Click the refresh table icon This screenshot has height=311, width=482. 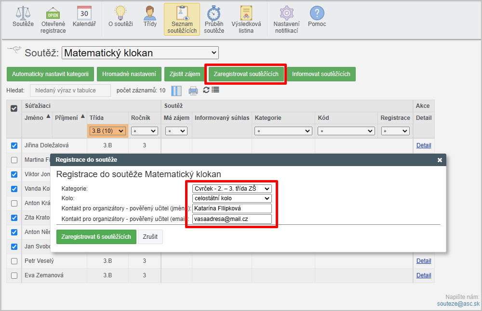tap(206, 90)
